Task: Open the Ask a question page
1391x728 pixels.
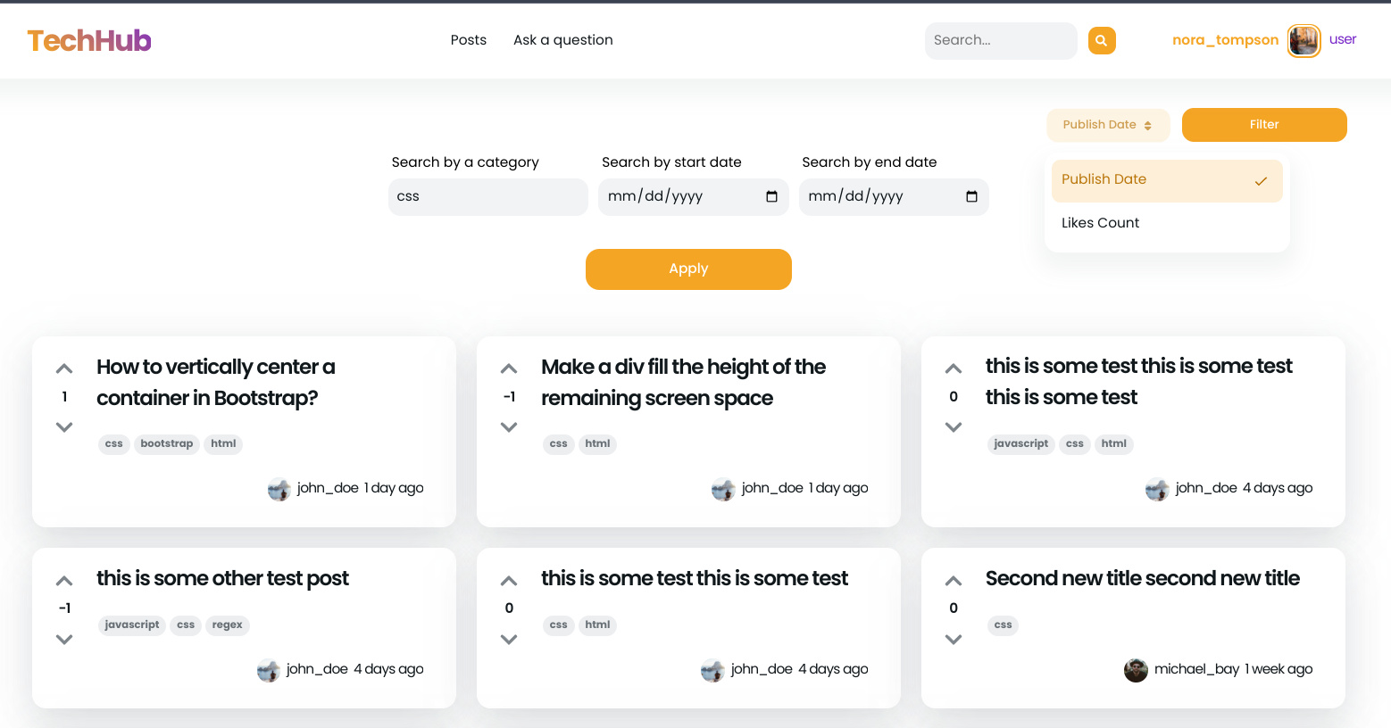Action: coord(562,39)
